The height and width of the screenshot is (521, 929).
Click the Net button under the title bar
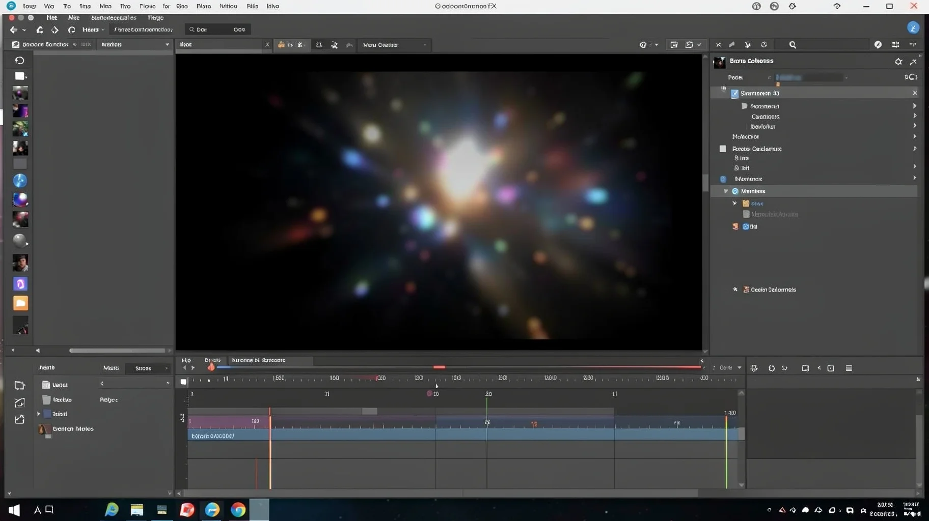(51, 18)
